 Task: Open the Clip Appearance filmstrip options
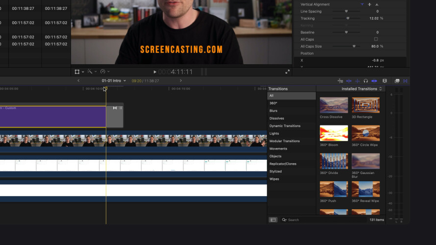385,81
